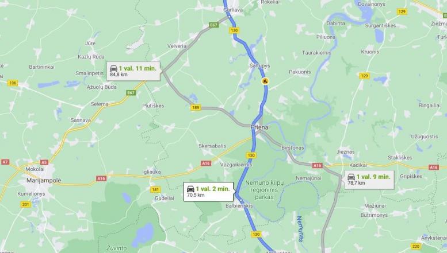Viewport: 447px width, 253px height.
Task: Click the A7 road shield
Action: coord(5,162)
